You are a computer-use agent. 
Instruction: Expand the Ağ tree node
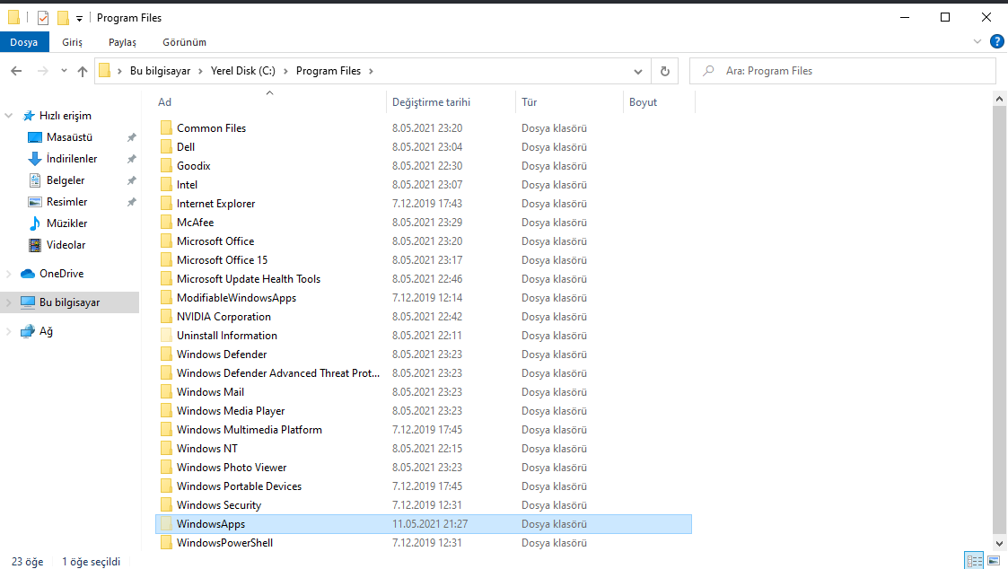[x=8, y=331]
